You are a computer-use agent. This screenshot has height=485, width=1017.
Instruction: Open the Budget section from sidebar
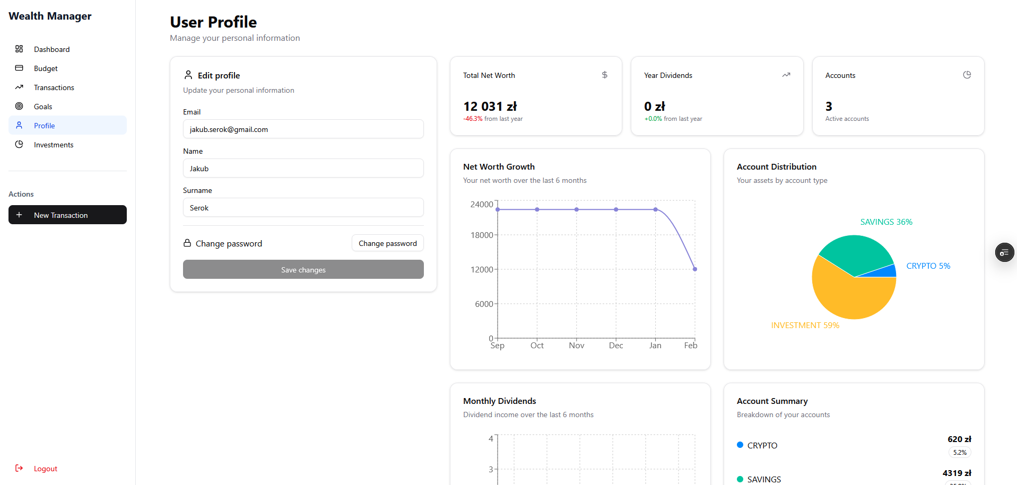click(45, 68)
